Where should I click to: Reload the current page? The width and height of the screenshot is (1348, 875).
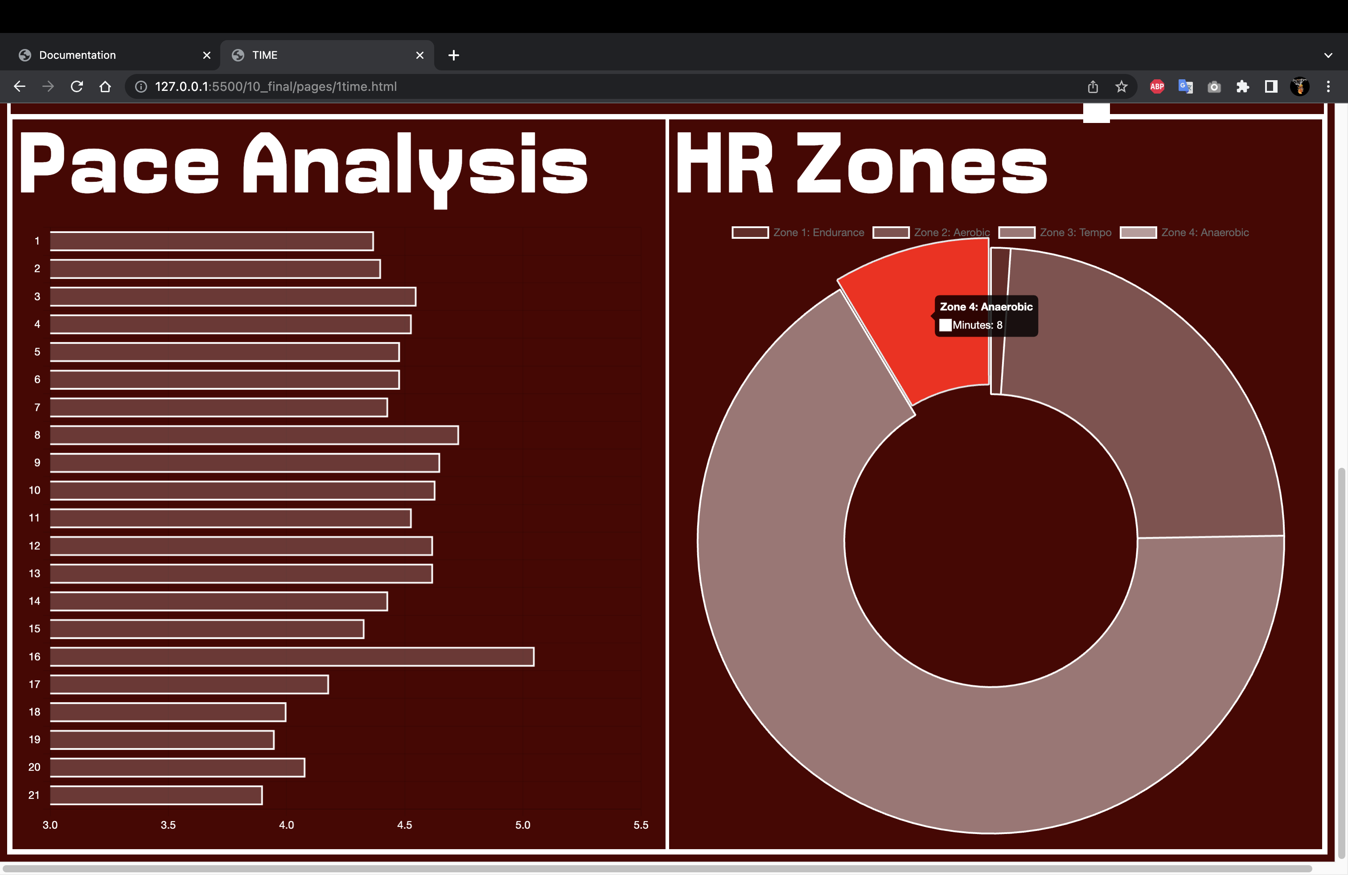pyautogui.click(x=77, y=86)
